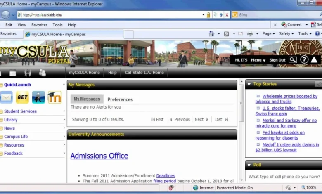Image resolution: width=322 pixels, height=194 pixels.
Task: Click the Favorites bar button
Action: (8, 34)
